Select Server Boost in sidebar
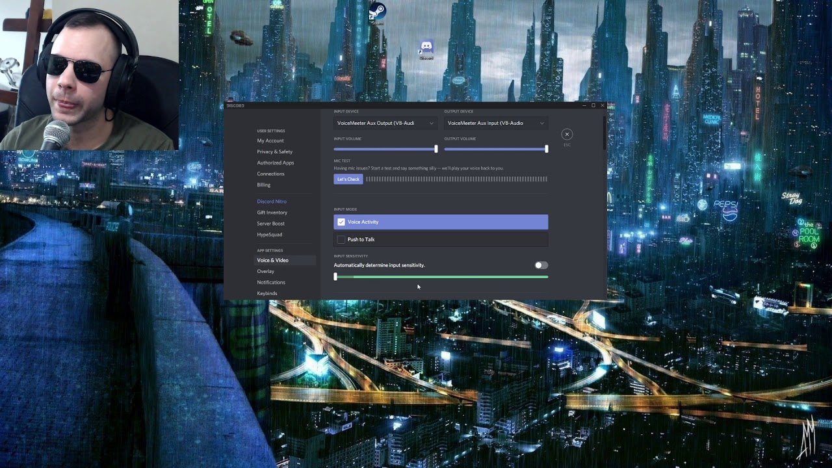This screenshot has width=832, height=468. pyautogui.click(x=271, y=224)
